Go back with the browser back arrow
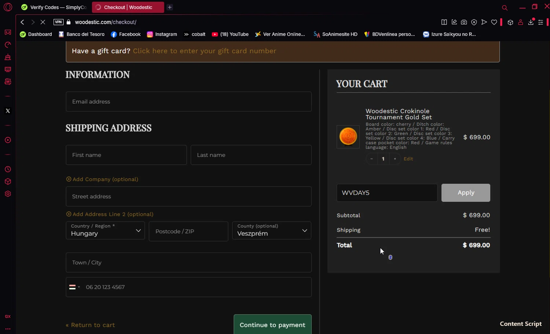550x334 pixels. pyautogui.click(x=22, y=22)
